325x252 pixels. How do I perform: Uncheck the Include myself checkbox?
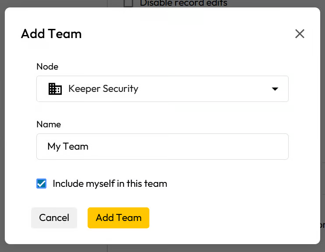point(42,184)
